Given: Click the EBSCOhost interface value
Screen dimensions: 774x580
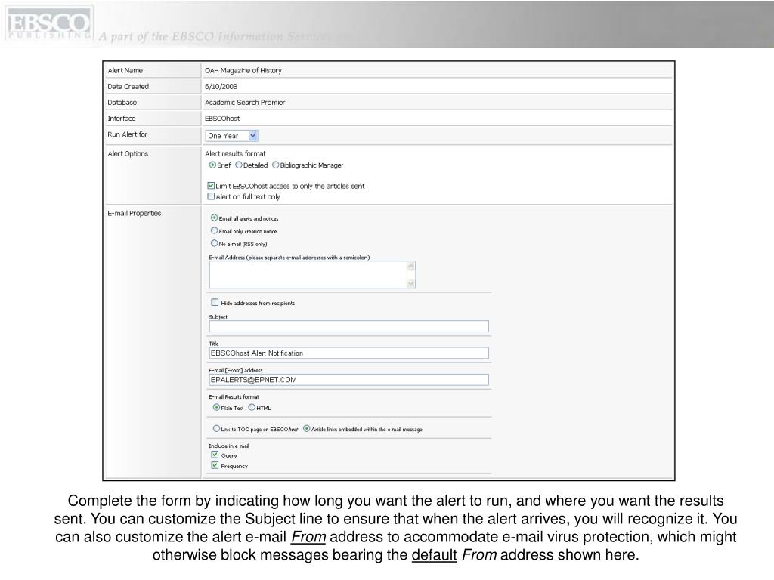Looking at the screenshot, I should click(222, 119).
